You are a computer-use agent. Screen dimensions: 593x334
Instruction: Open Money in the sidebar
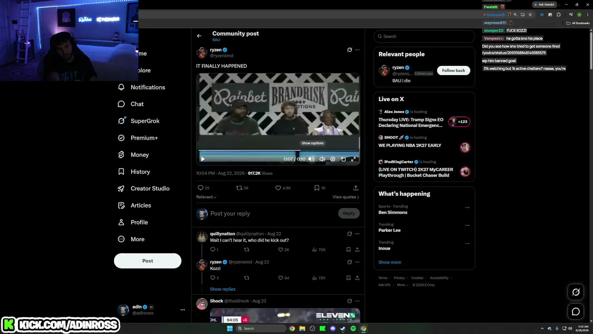tap(133, 155)
